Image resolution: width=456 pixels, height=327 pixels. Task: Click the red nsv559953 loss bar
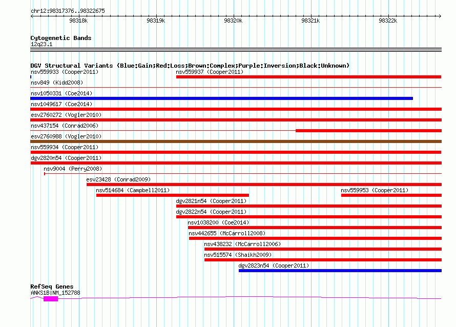click(x=391, y=195)
